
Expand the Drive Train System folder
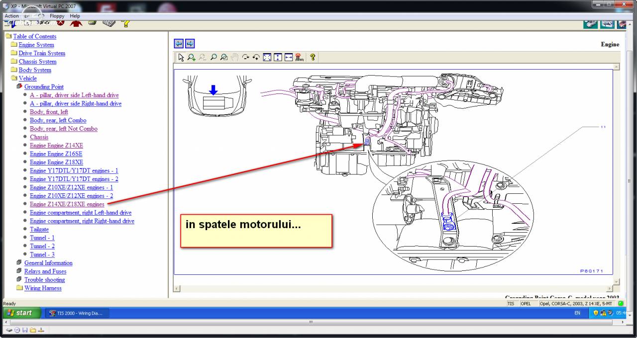tap(42, 53)
